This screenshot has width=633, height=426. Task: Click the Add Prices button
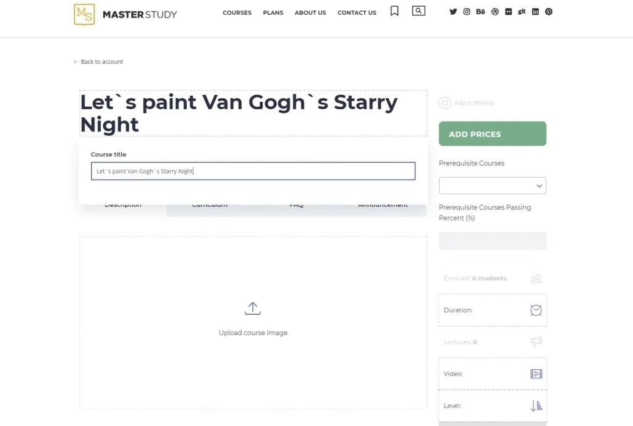(492, 134)
